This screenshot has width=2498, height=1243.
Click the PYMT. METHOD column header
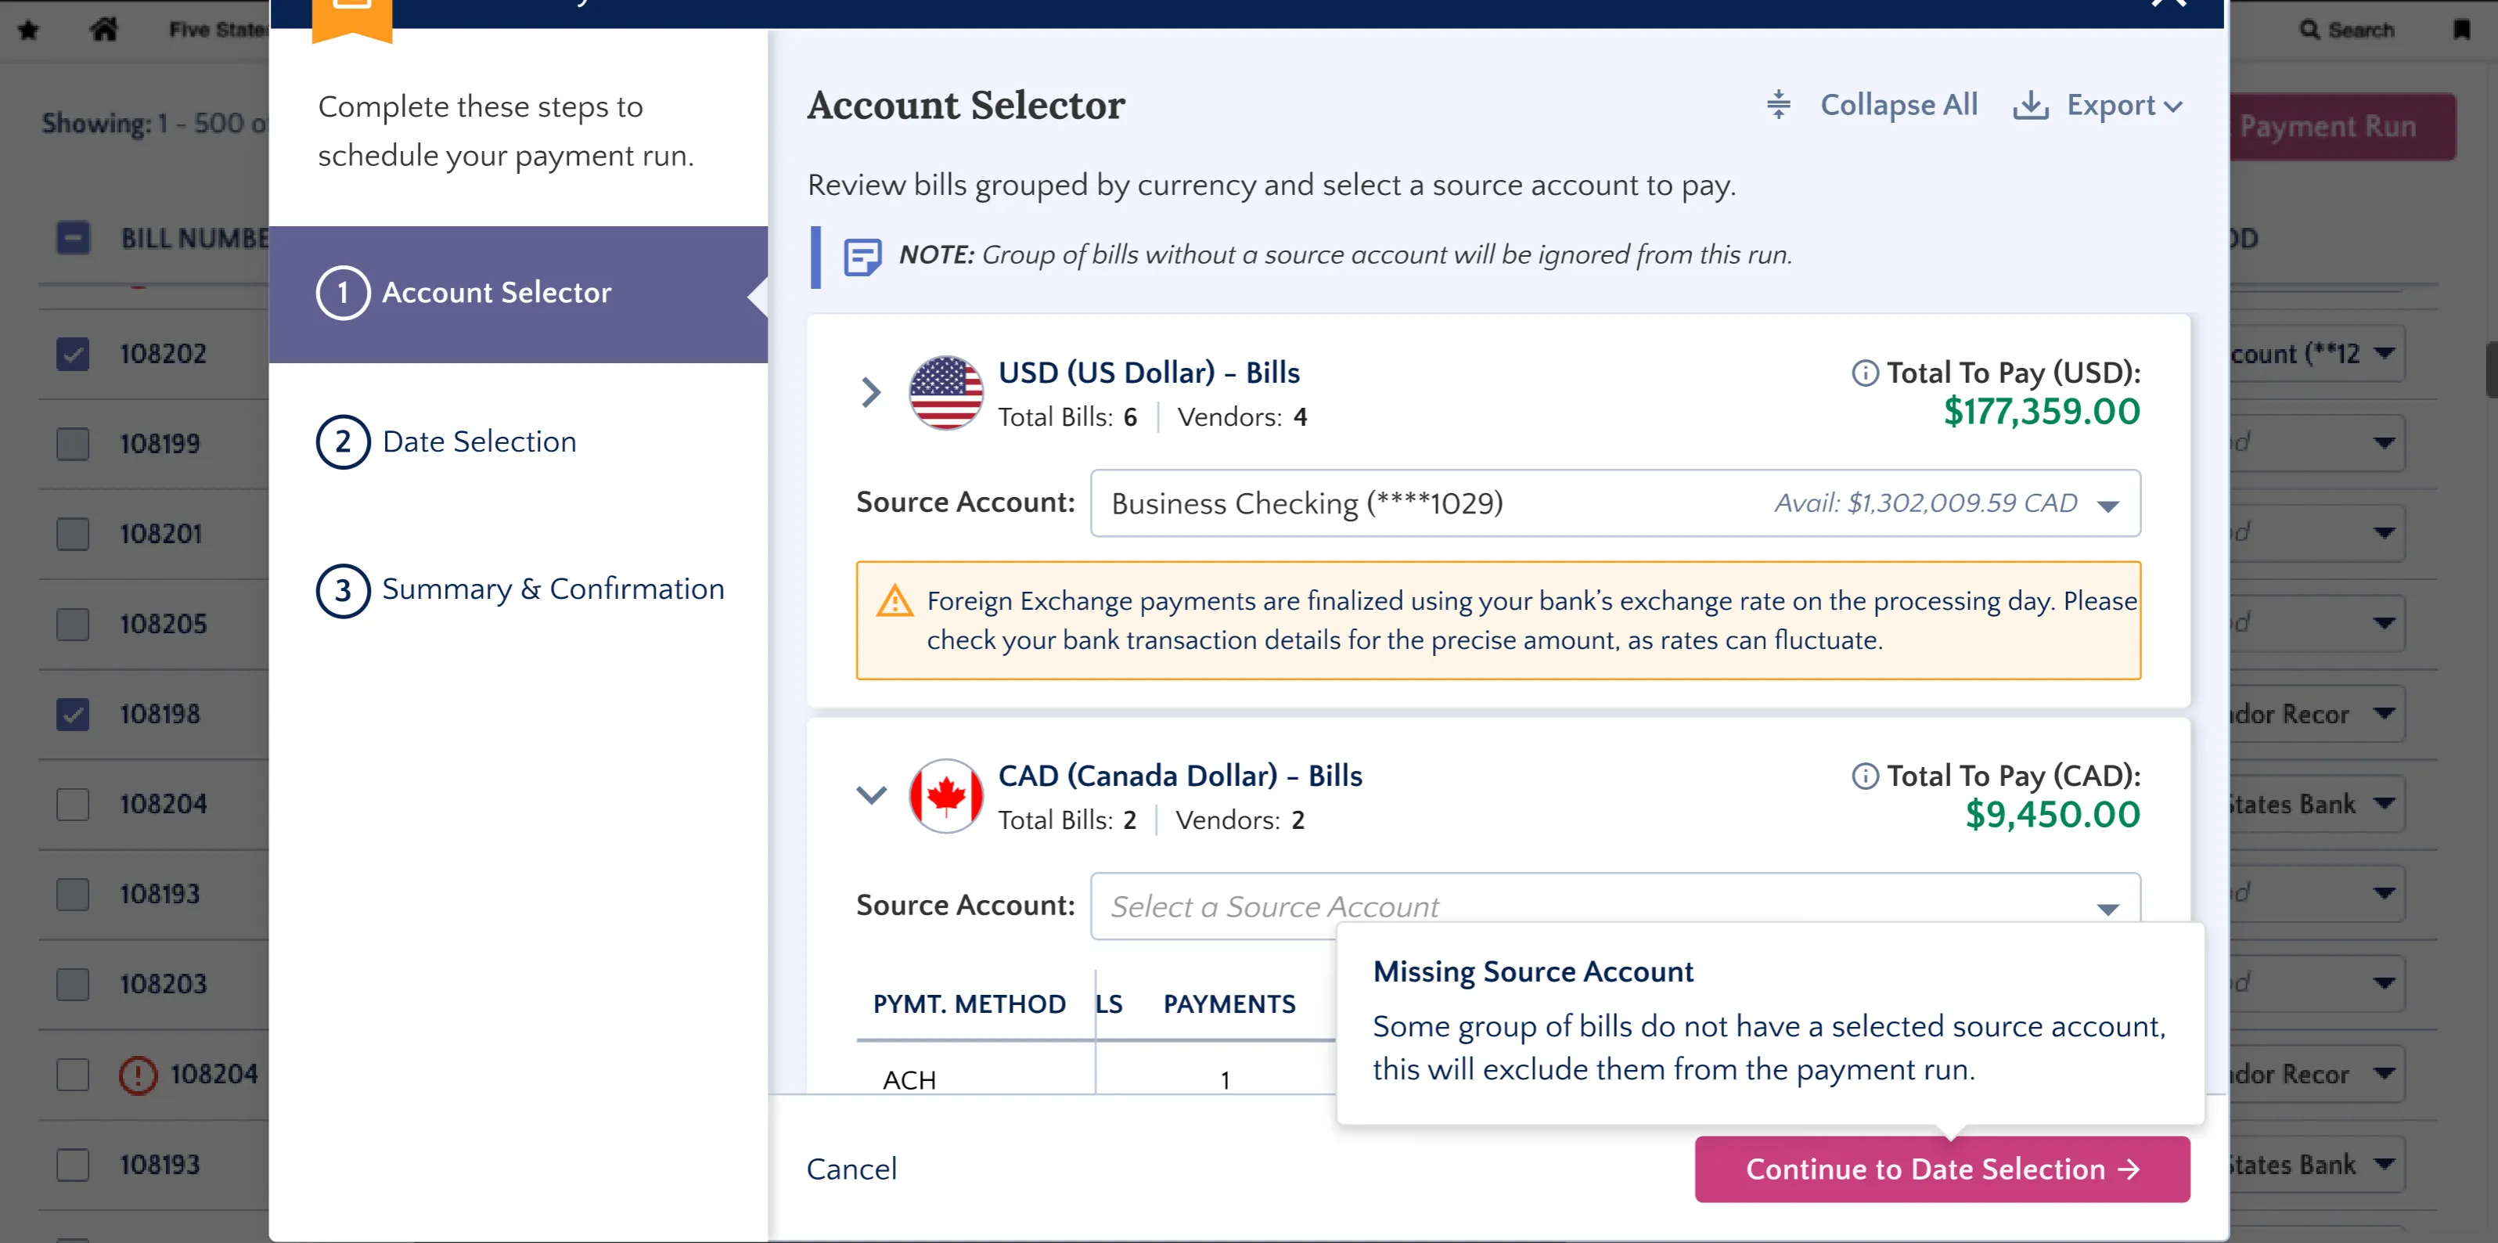(969, 1004)
